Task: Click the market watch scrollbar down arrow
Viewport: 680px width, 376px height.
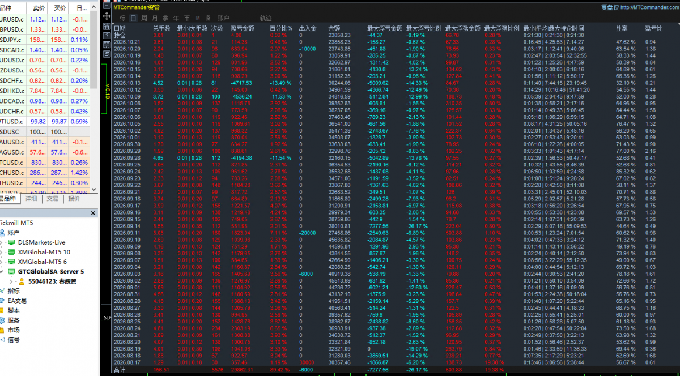Action: point(93,189)
